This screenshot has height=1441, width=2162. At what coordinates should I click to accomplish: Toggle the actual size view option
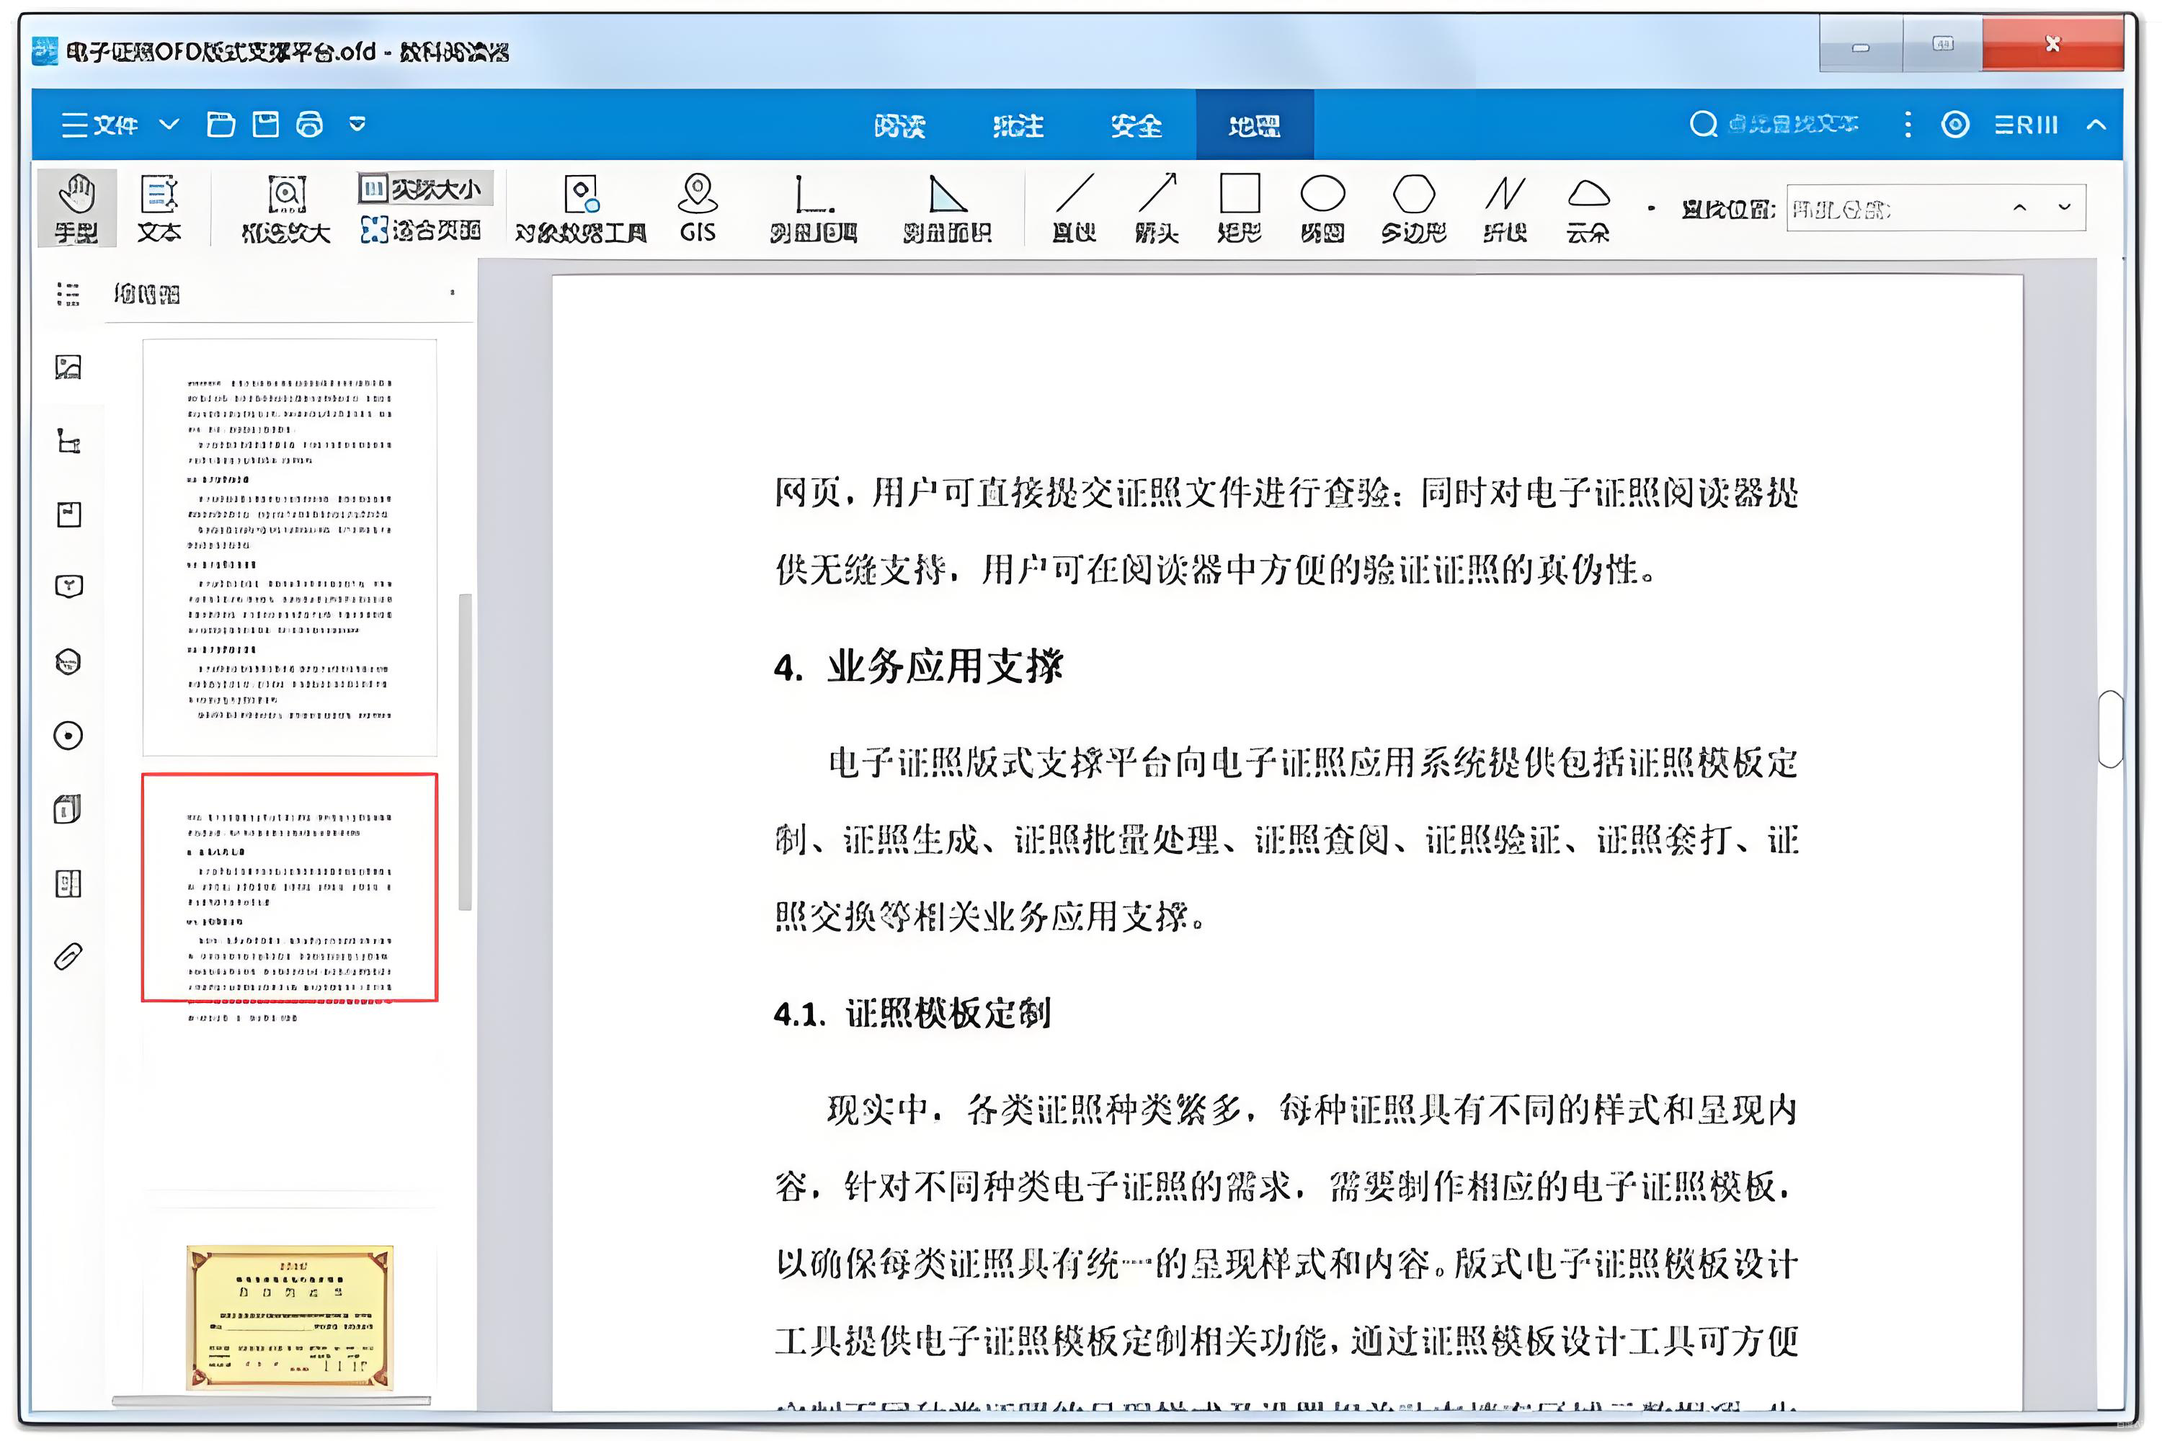(x=426, y=189)
